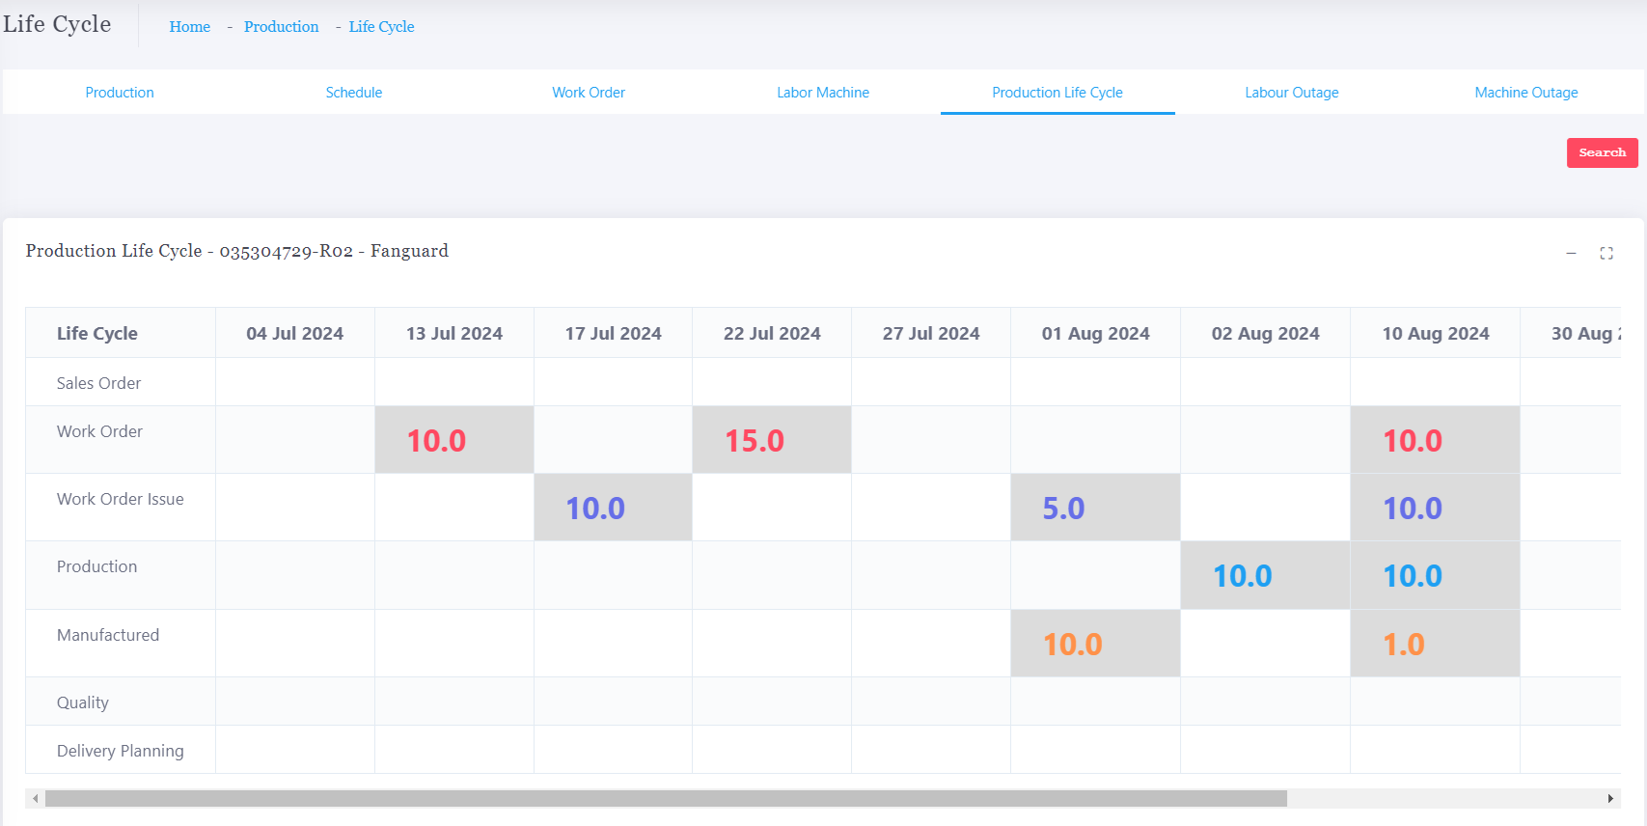Click the scrollbar left arrow
The image size is (1647, 826).
point(36,799)
